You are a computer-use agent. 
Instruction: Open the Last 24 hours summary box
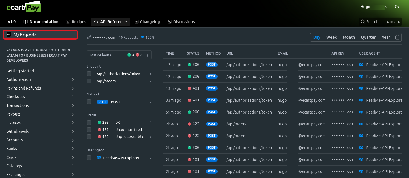[119, 55]
